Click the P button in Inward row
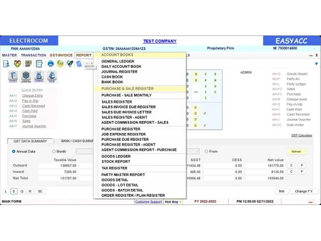This screenshot has width=321, height=241. click(302, 172)
